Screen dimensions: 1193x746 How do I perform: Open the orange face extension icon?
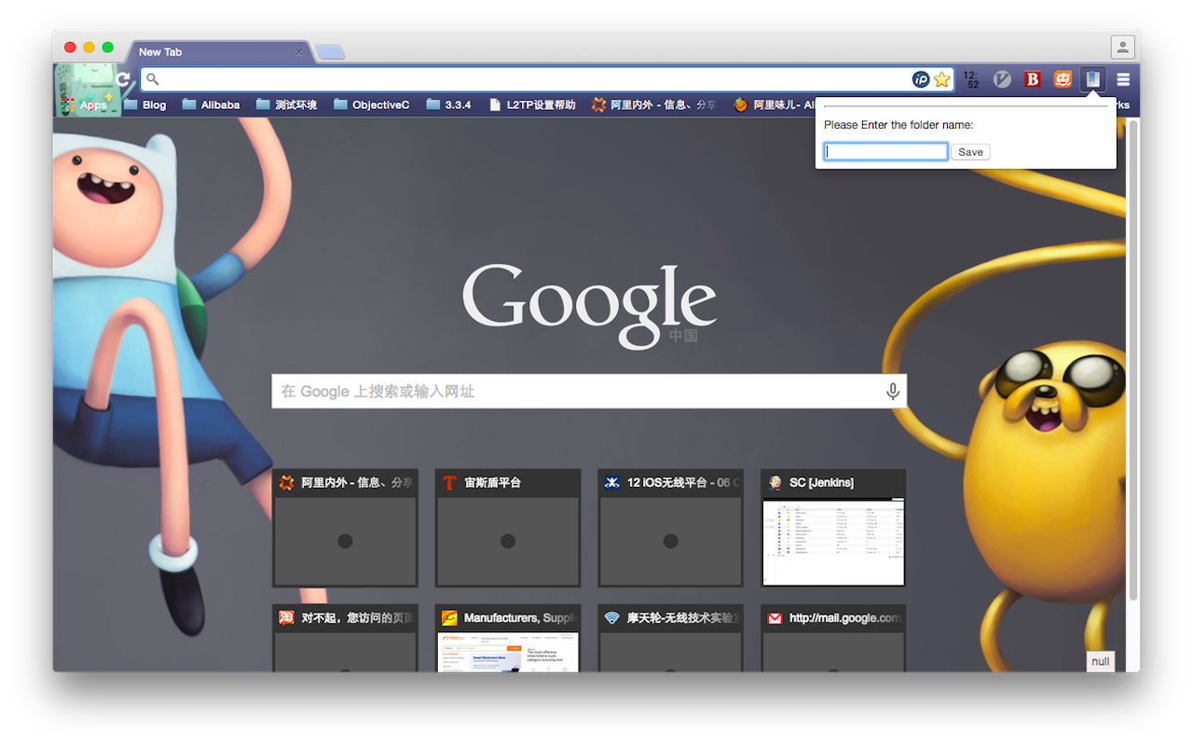tap(1063, 79)
